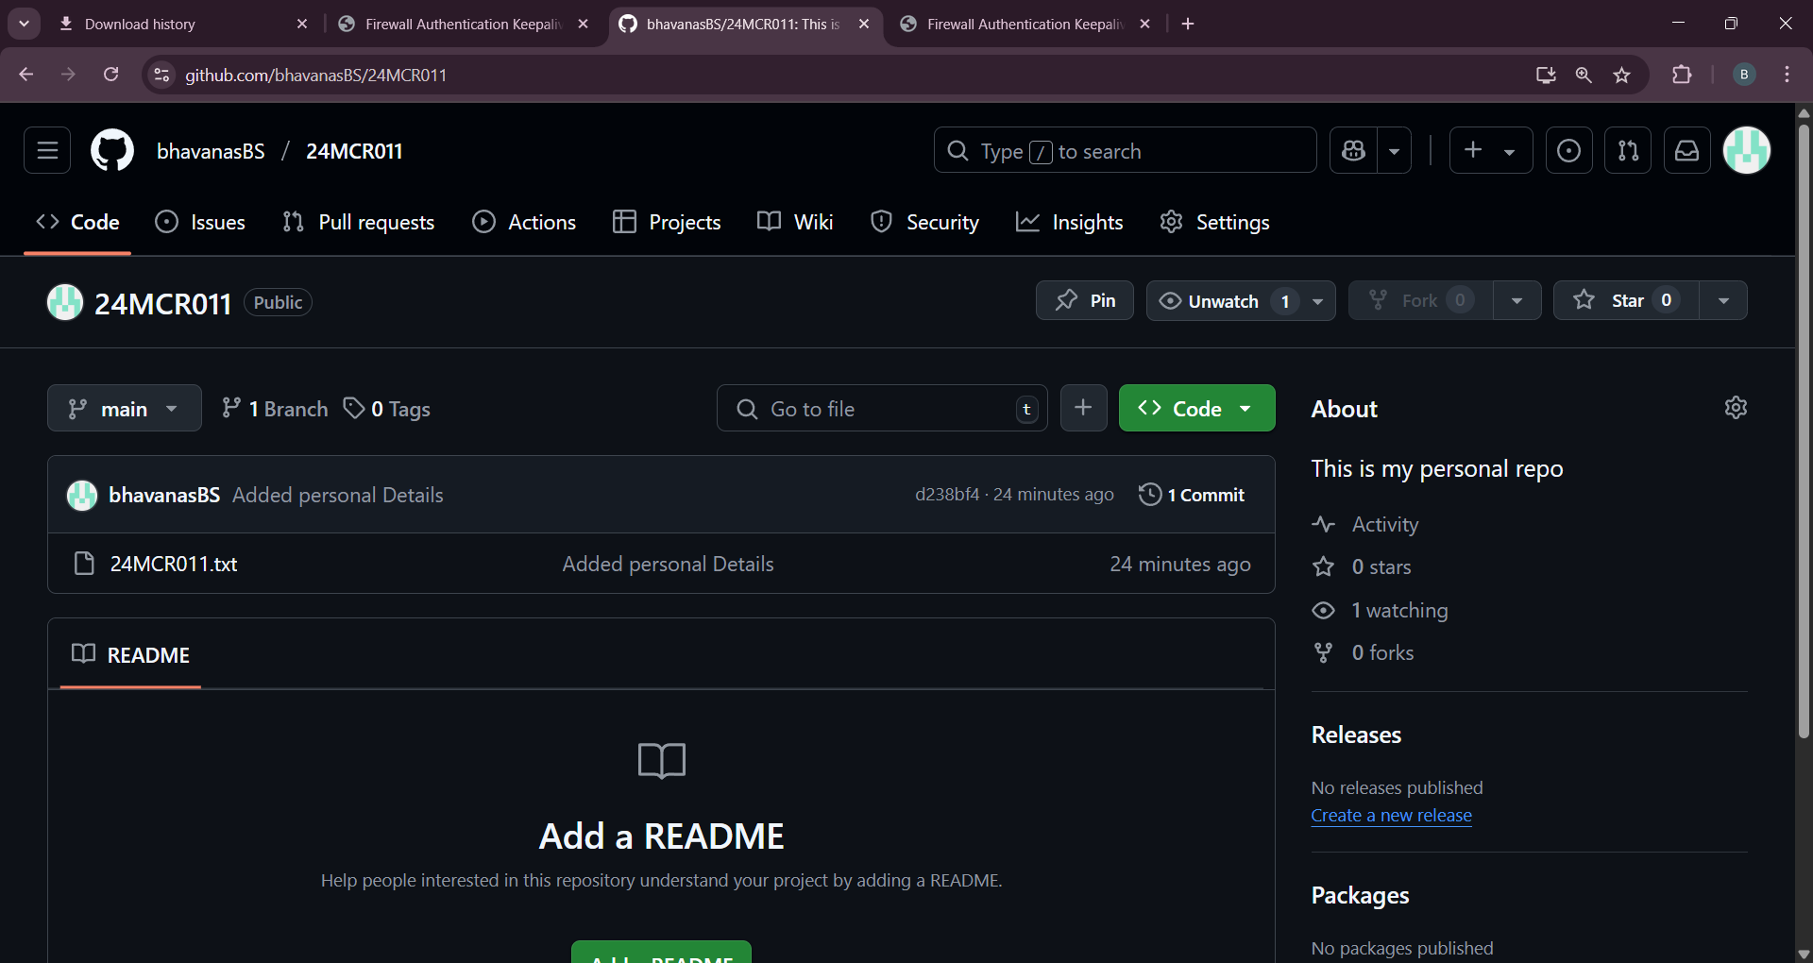View site information icon in address bar
The width and height of the screenshot is (1813, 963).
(161, 75)
